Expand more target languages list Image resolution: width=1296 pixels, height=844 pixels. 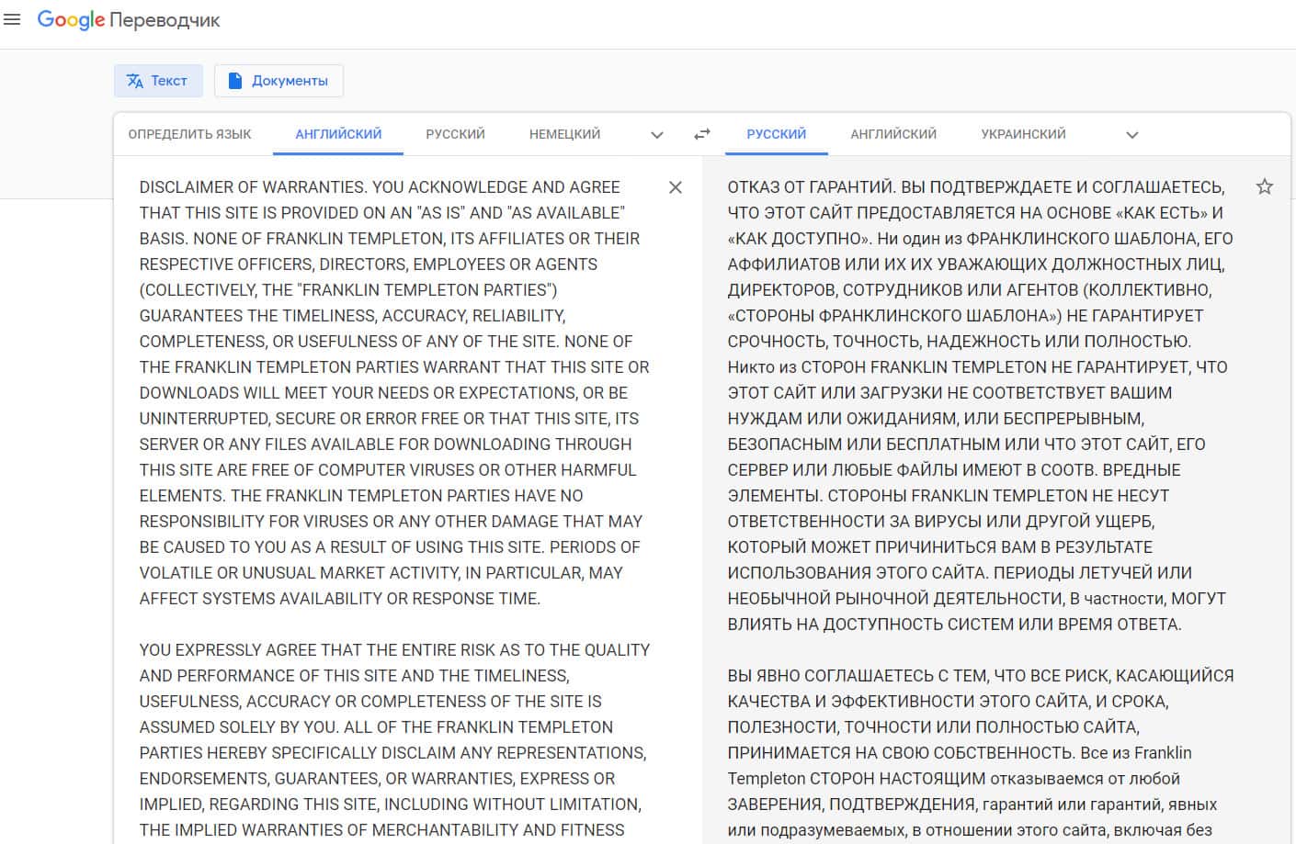point(1132,135)
